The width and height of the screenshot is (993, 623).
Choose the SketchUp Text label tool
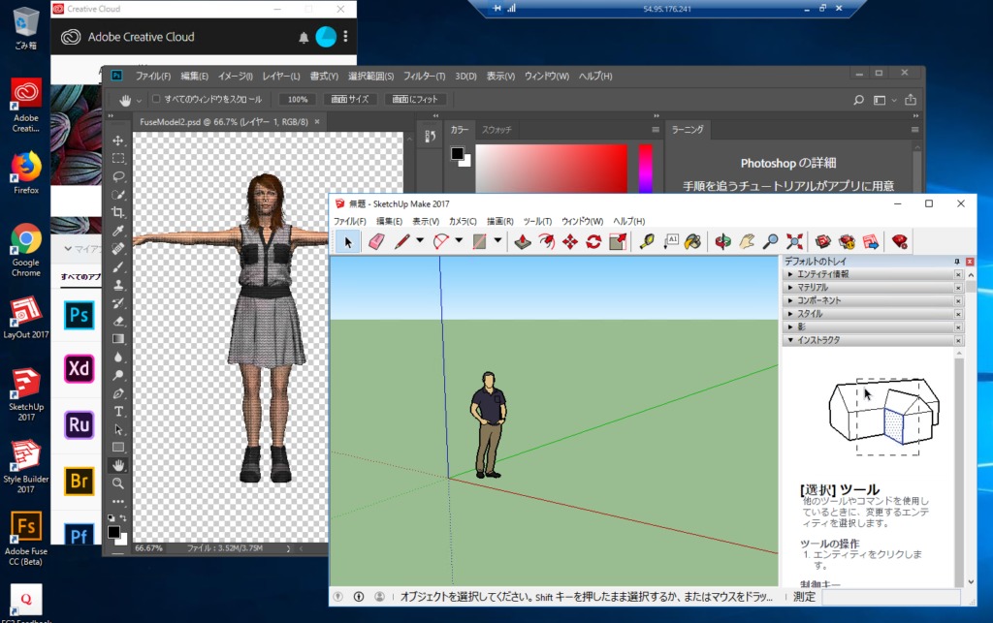(671, 241)
